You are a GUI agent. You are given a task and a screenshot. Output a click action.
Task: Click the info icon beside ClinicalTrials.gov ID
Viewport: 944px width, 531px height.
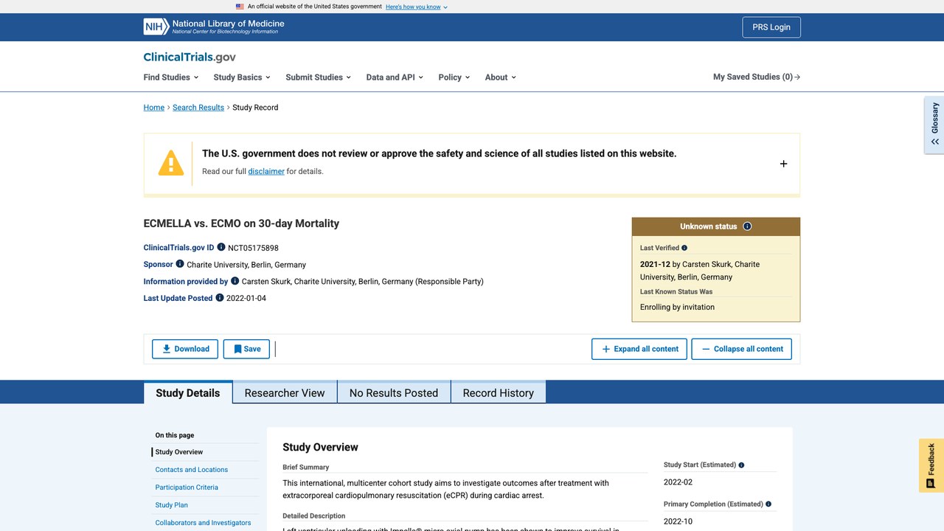click(221, 247)
